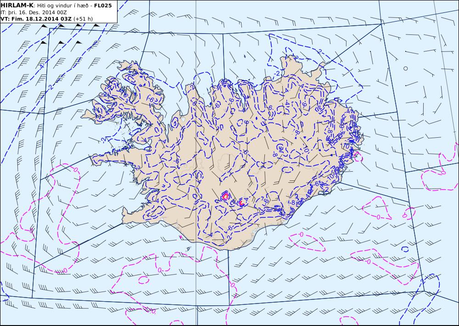Image resolution: width=459 pixels, height=326 pixels.
Task: Click the 'Hiti og vindur í hæð' subtitle
Action: click(x=62, y=6)
